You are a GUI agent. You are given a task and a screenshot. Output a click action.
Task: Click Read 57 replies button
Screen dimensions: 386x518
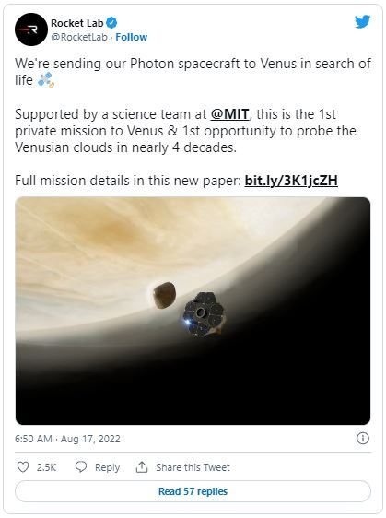193,491
